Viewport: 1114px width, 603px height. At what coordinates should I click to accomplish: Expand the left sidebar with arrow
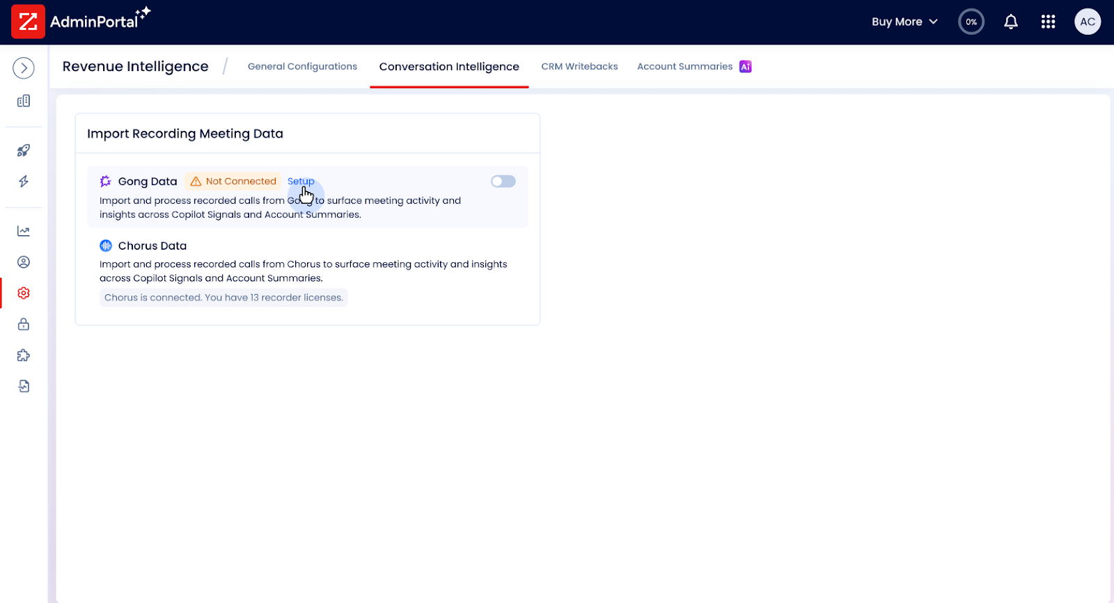[x=24, y=67]
